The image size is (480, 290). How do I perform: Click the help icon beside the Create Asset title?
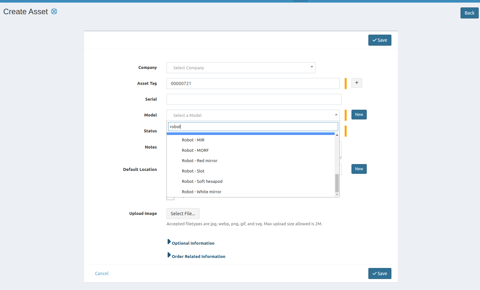tap(54, 11)
